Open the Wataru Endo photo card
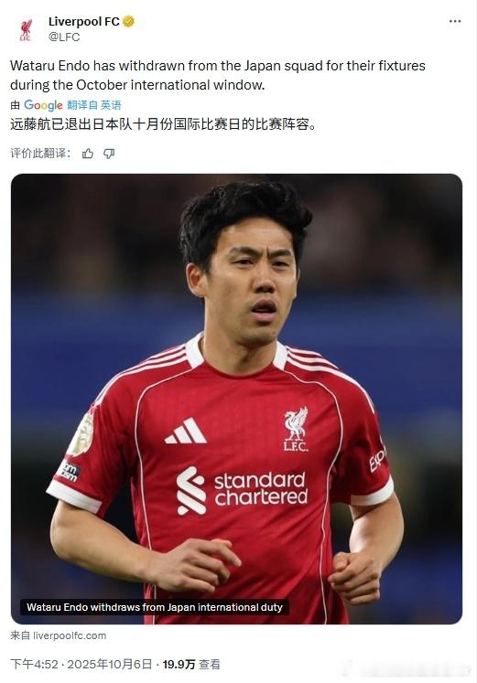Viewport: 477px width, 683px height. coord(236,399)
